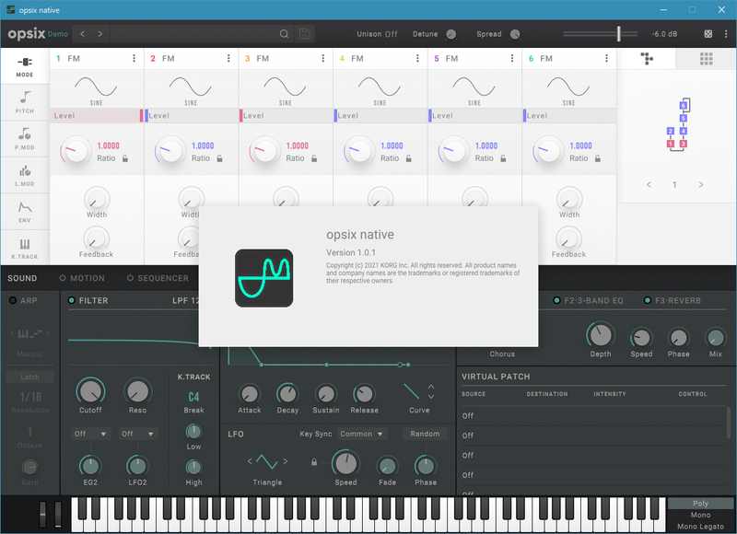Image resolution: width=737 pixels, height=534 pixels.
Task: Switch to the SOUND tab
Action: pyautogui.click(x=22, y=278)
